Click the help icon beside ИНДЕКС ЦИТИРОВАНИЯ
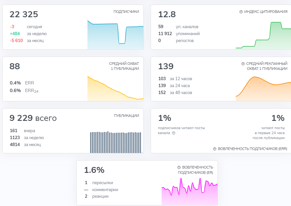The width and height of the screenshot is (291, 206). coord(241,12)
